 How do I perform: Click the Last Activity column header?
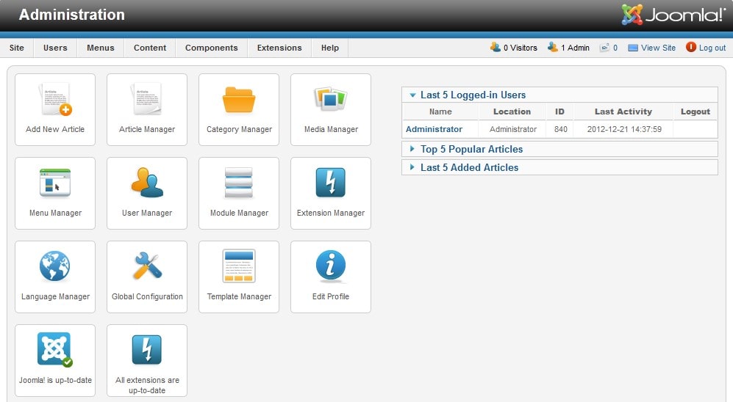point(623,112)
